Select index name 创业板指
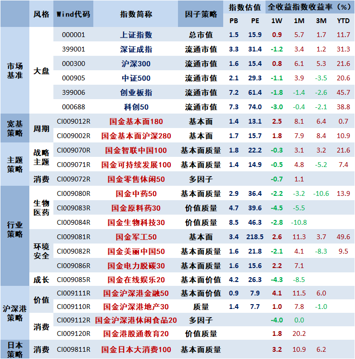The image size is (355, 359). point(136,92)
